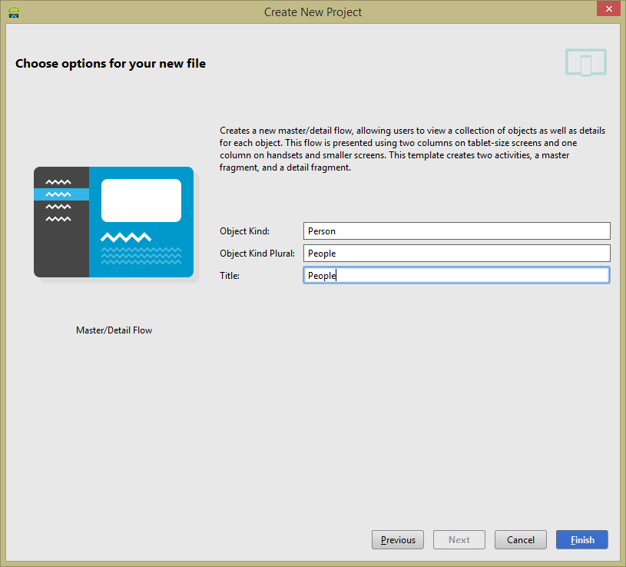This screenshot has height=567, width=626.
Task: Click the dark list sidebar in template preview
Action: pyautogui.click(x=61, y=246)
